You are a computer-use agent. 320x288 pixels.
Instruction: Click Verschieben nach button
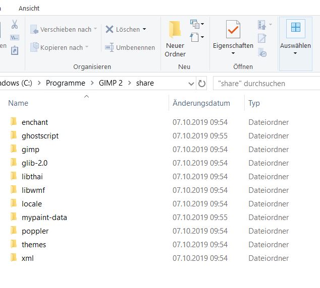point(64,30)
